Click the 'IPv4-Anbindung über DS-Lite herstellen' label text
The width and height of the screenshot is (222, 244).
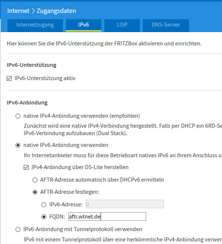(x=80, y=167)
